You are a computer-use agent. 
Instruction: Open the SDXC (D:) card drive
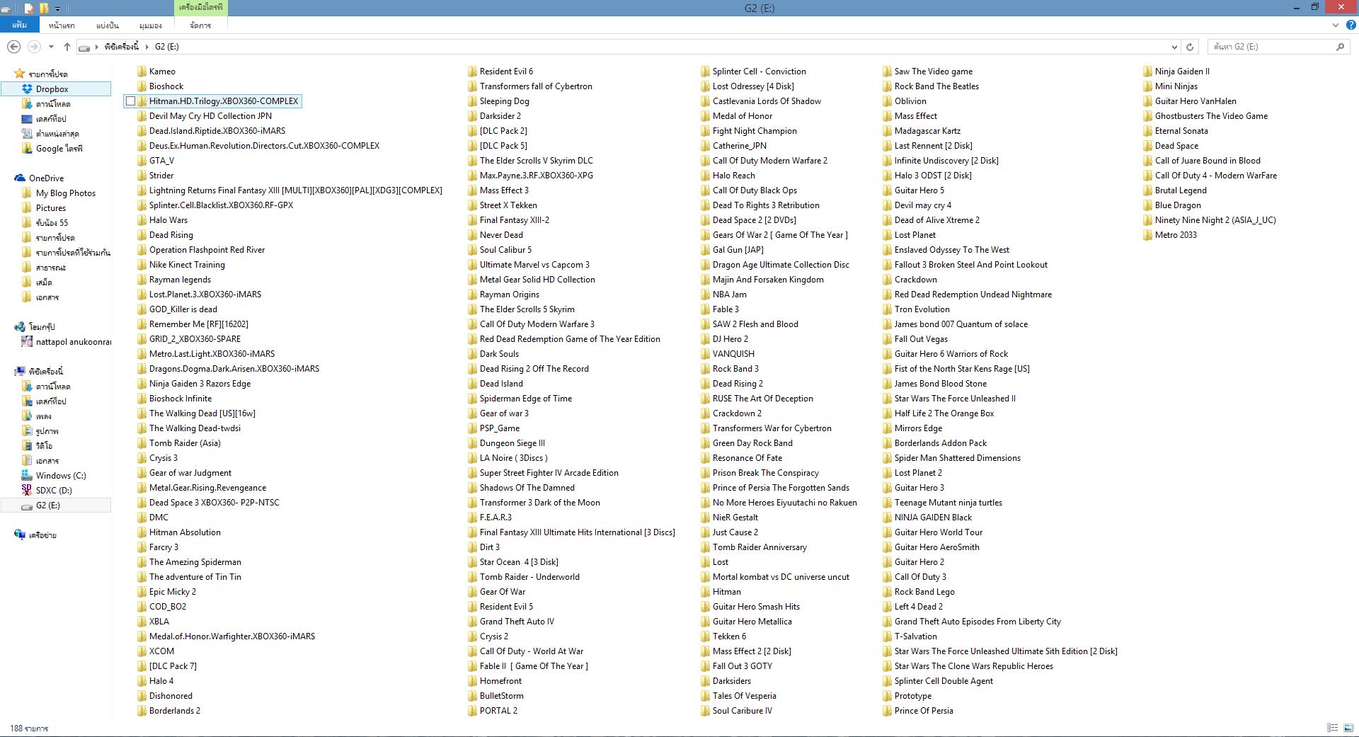tap(54, 491)
